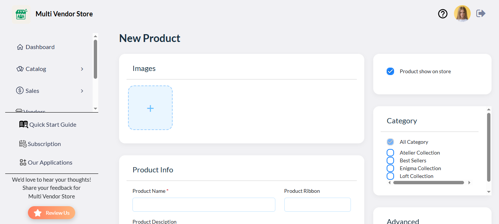The height and width of the screenshot is (224, 499).
Task: Uncheck Product show on store
Action: (x=390, y=71)
